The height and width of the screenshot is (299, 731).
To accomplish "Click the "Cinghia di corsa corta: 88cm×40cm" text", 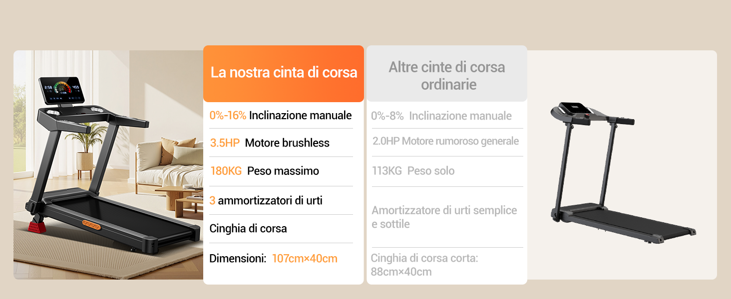I will click(425, 265).
